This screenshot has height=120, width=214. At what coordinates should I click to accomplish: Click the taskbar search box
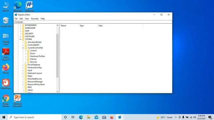click(35, 117)
